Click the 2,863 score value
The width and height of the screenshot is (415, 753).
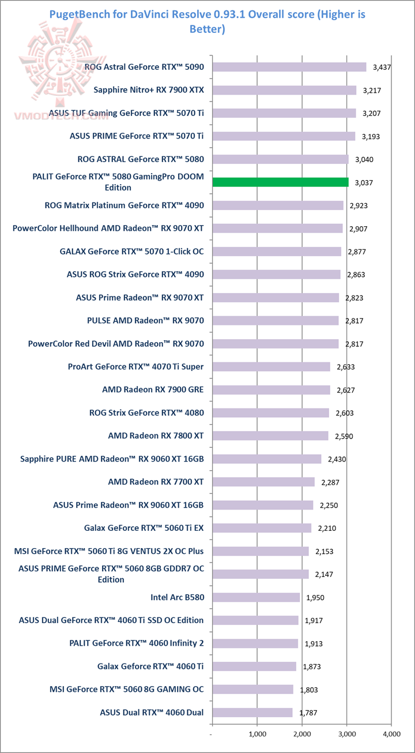point(356,275)
